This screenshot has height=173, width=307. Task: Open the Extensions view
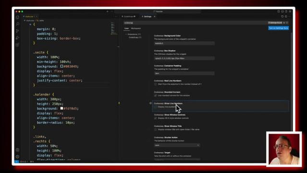pyautogui.click(x=17, y=45)
